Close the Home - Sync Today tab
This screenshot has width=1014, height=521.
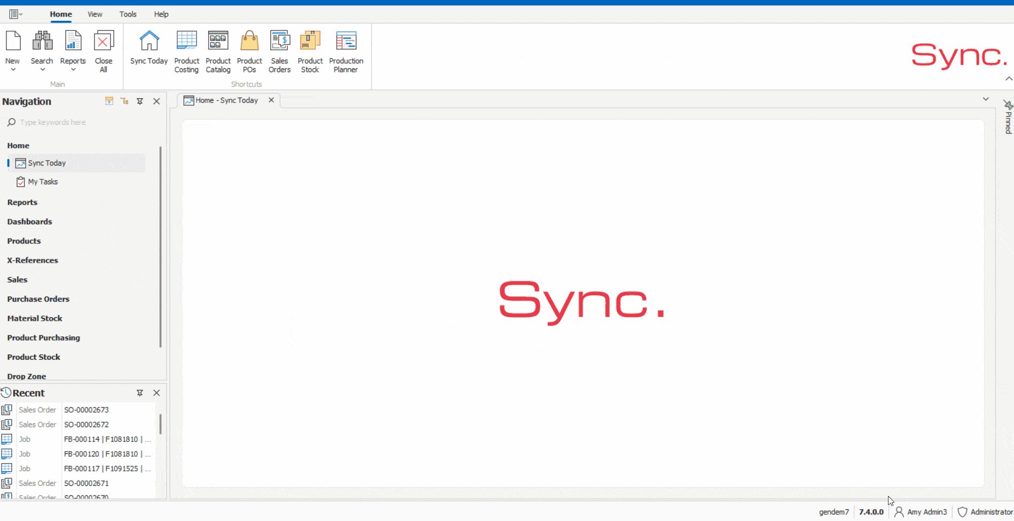[x=271, y=100]
